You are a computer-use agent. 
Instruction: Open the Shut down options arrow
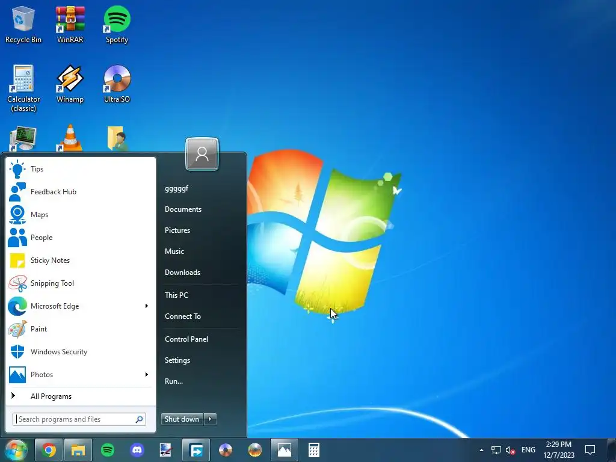pos(210,419)
